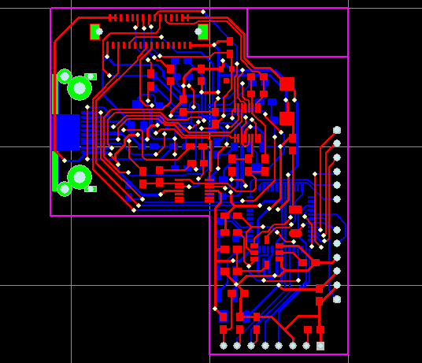This screenshot has width=422, height=363.
Task: Select the upper large green mounting hole
Action: (x=80, y=88)
